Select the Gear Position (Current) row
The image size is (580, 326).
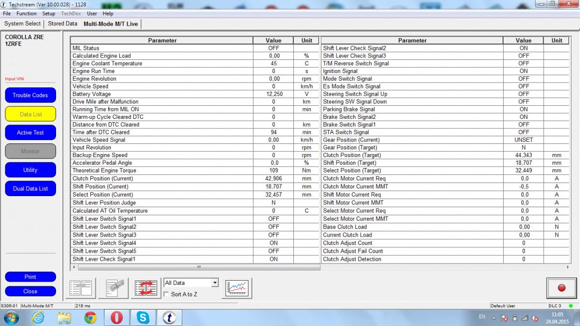point(446,140)
